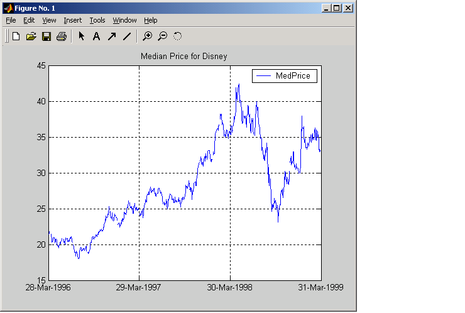Expand the Tools menu
The height and width of the screenshot is (313, 465).
click(97, 20)
